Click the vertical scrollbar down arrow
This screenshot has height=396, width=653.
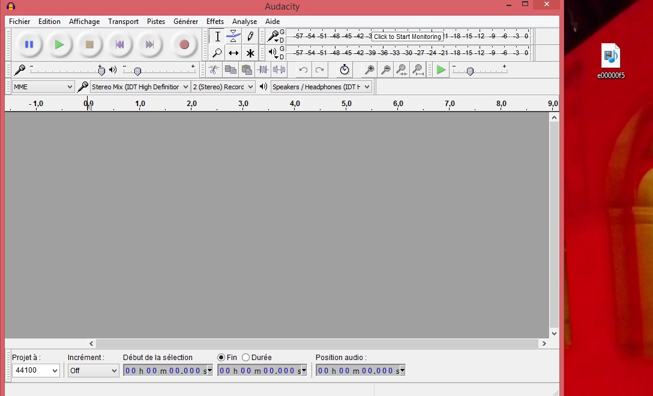pos(554,333)
